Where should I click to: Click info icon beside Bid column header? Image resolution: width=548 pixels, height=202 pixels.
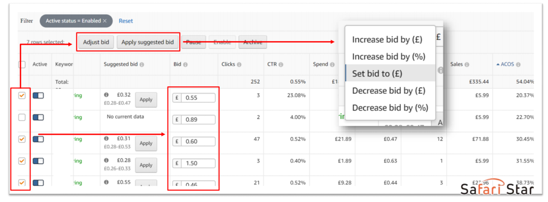point(185,64)
